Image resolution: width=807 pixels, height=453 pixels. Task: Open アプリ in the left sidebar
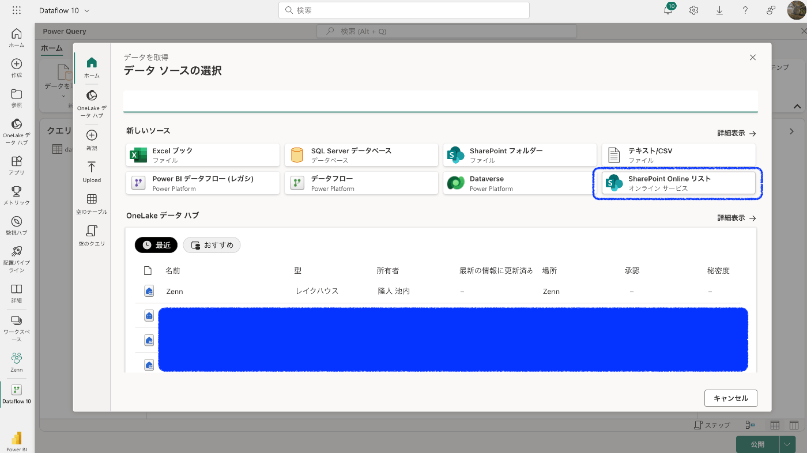point(17,165)
